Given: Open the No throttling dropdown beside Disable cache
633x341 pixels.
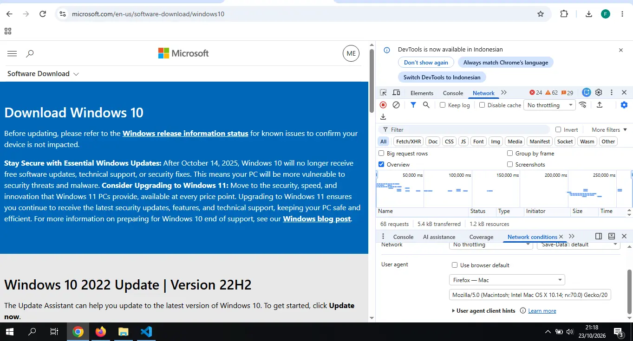Looking at the screenshot, I should tap(550, 105).
